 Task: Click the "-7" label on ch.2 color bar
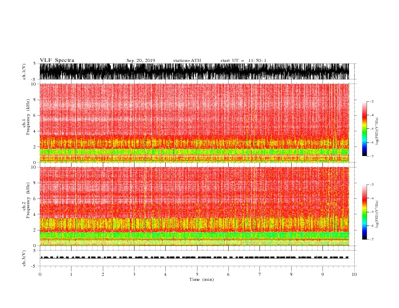pos(371,240)
